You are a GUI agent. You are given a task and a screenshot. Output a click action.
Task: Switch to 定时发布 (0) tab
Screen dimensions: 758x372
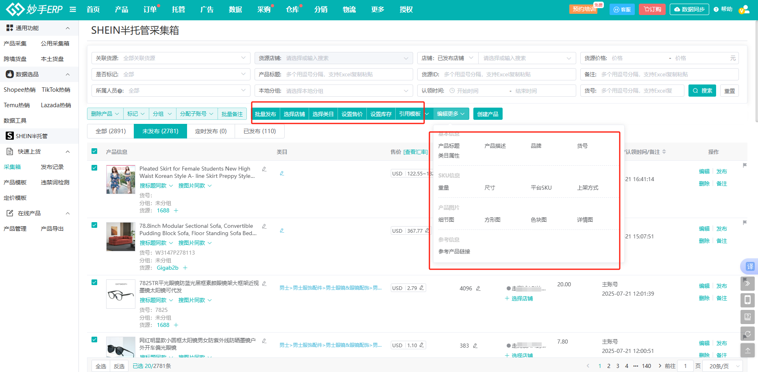(211, 131)
